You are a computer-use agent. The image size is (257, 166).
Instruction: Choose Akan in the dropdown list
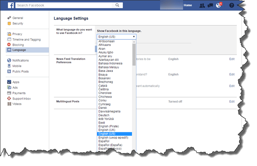(115, 49)
